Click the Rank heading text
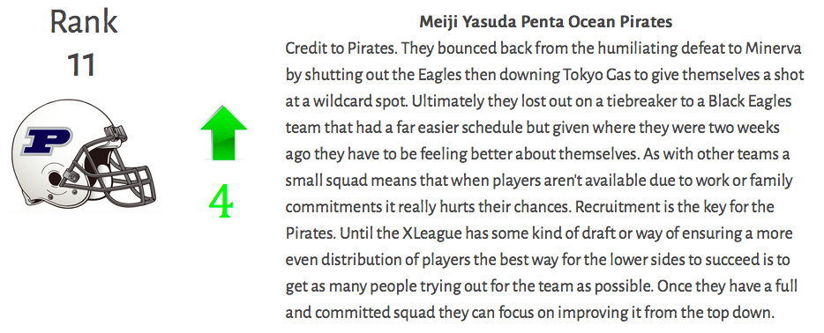The width and height of the screenshot is (824, 333). (x=83, y=23)
